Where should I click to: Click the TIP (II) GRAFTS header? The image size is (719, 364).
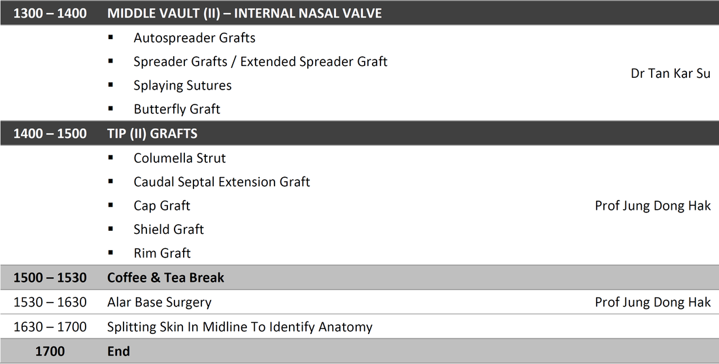tap(152, 133)
